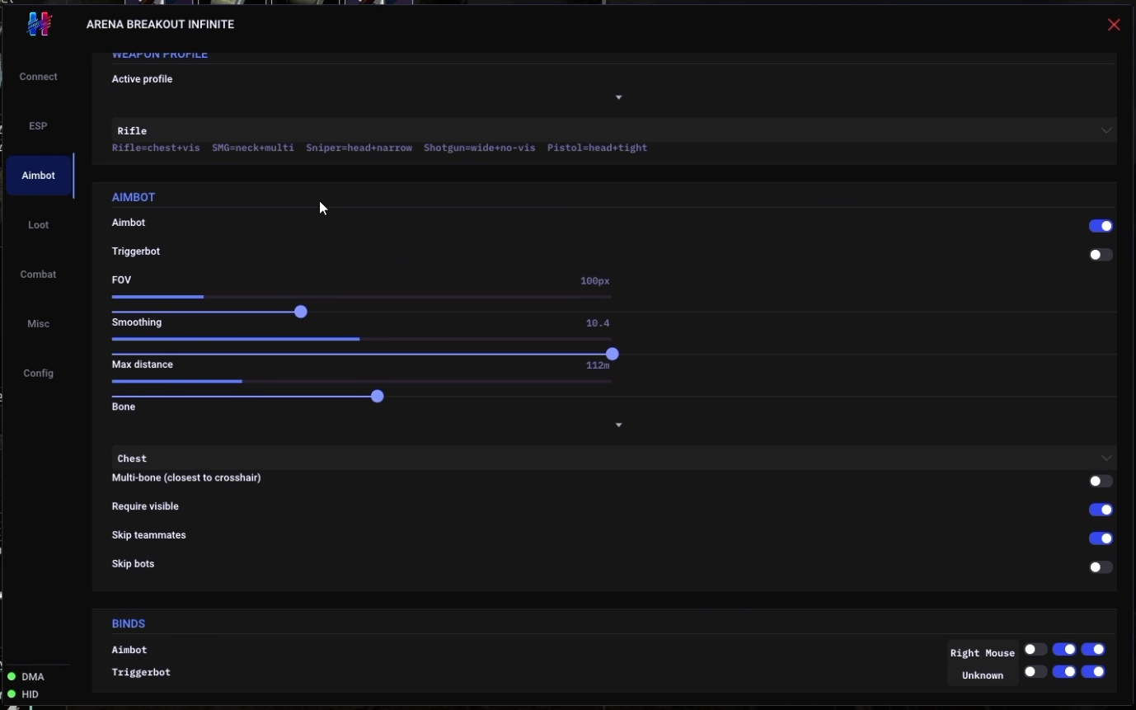Select the Aimbot sidebar tab
This screenshot has width=1136, height=710.
click(x=39, y=176)
